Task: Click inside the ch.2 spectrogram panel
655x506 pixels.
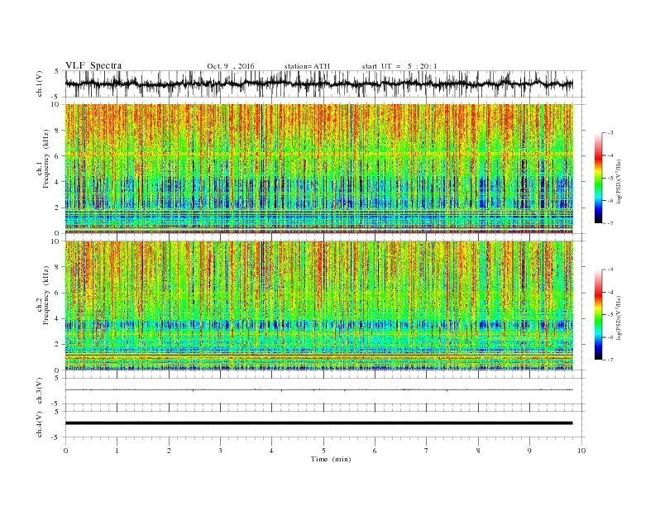Action: tap(319, 306)
